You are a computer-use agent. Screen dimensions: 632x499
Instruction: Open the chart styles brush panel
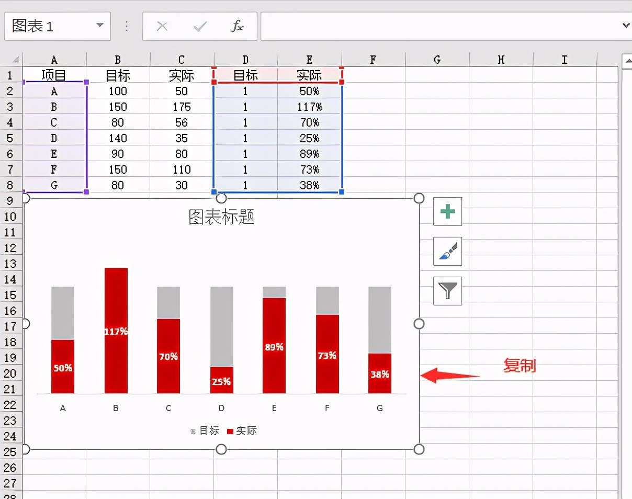(447, 252)
